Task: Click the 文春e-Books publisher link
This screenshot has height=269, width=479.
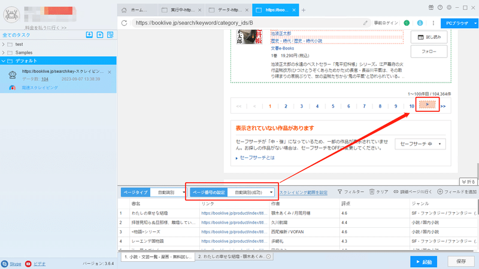Action: click(x=282, y=48)
